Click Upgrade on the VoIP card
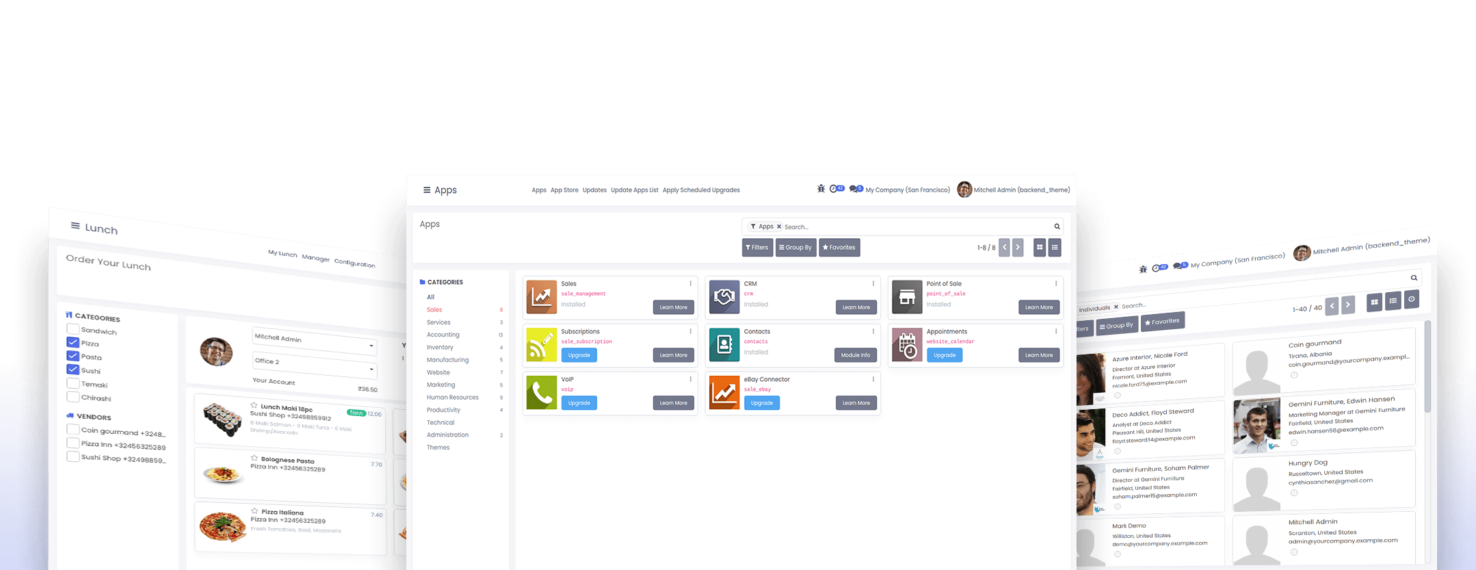This screenshot has height=570, width=1476. [x=579, y=403]
